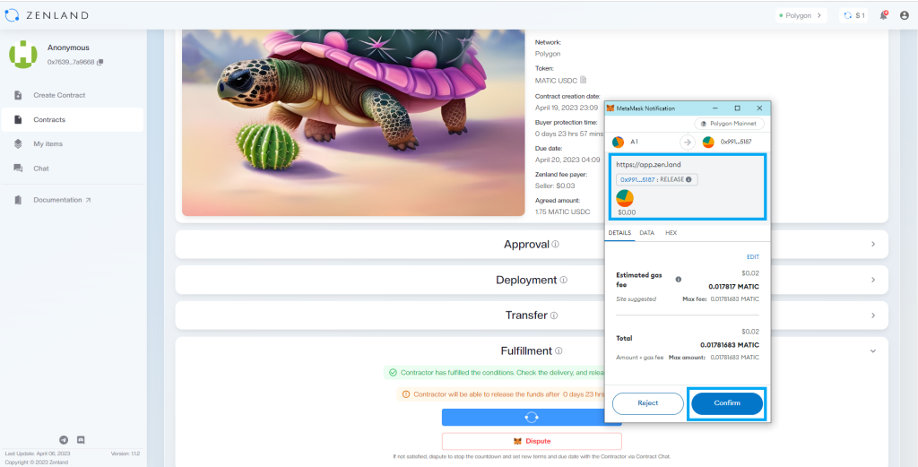Copy wallet address 0x7639...7a9668

tap(100, 62)
